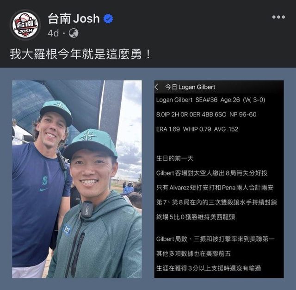This screenshot has height=290, width=296.
Task: Tap the back arrow beside 今日 Logan Gilbert
Action: [156, 87]
